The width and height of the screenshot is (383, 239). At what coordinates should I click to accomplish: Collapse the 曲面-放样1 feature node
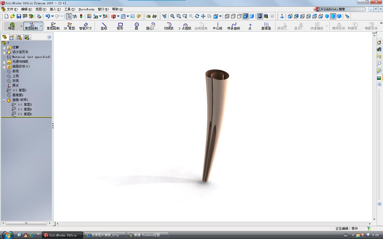4,101
